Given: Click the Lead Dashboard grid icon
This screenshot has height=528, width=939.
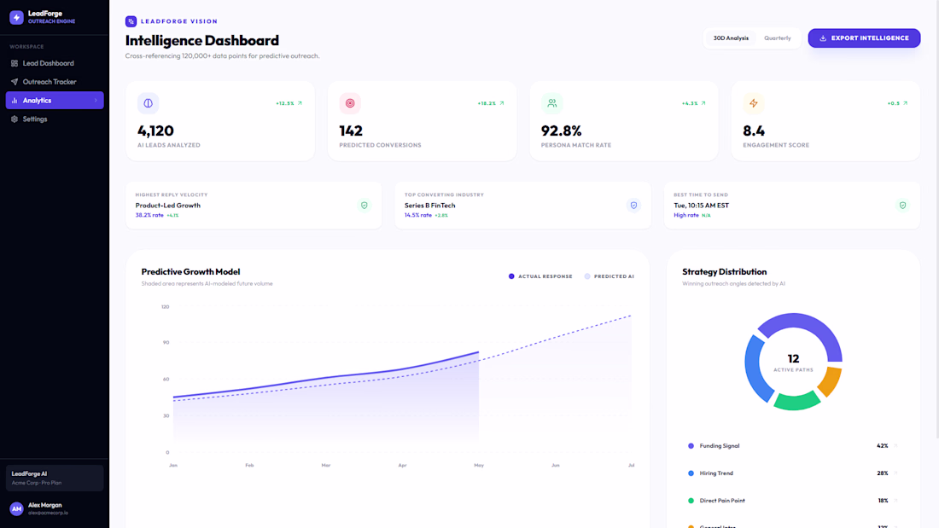Looking at the screenshot, I should [x=15, y=63].
